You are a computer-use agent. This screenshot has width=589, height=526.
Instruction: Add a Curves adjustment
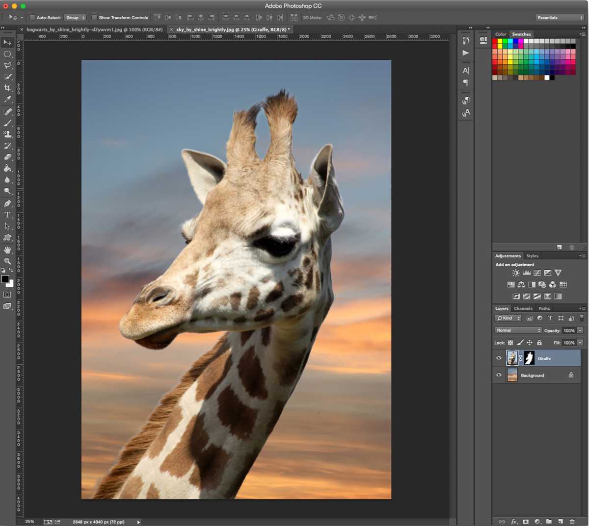pos(537,273)
